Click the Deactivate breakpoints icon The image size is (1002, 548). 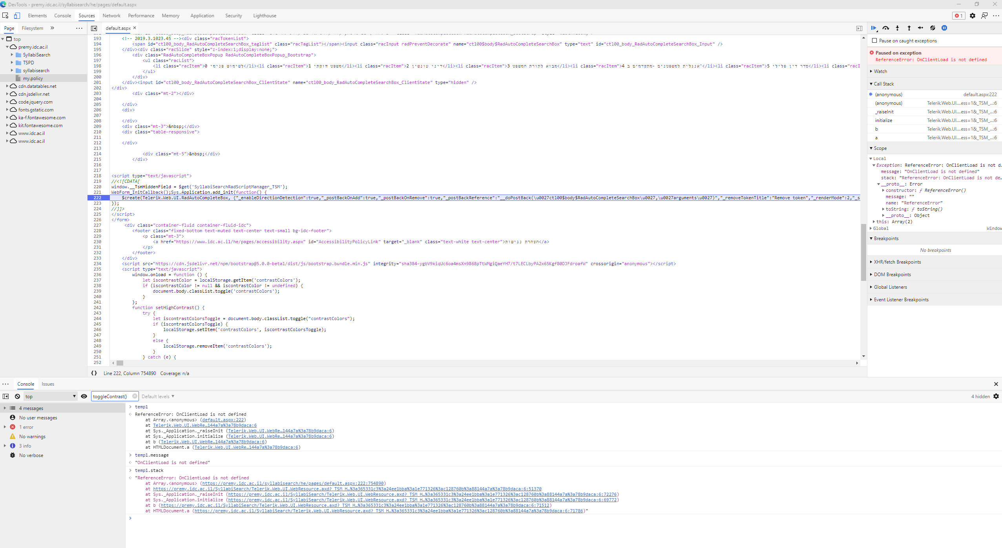933,28
